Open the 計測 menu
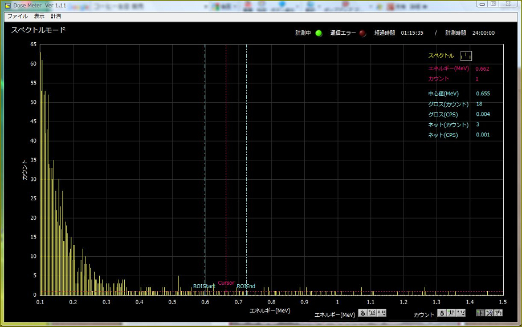Viewport: 522px width, 327px height. (x=56, y=16)
